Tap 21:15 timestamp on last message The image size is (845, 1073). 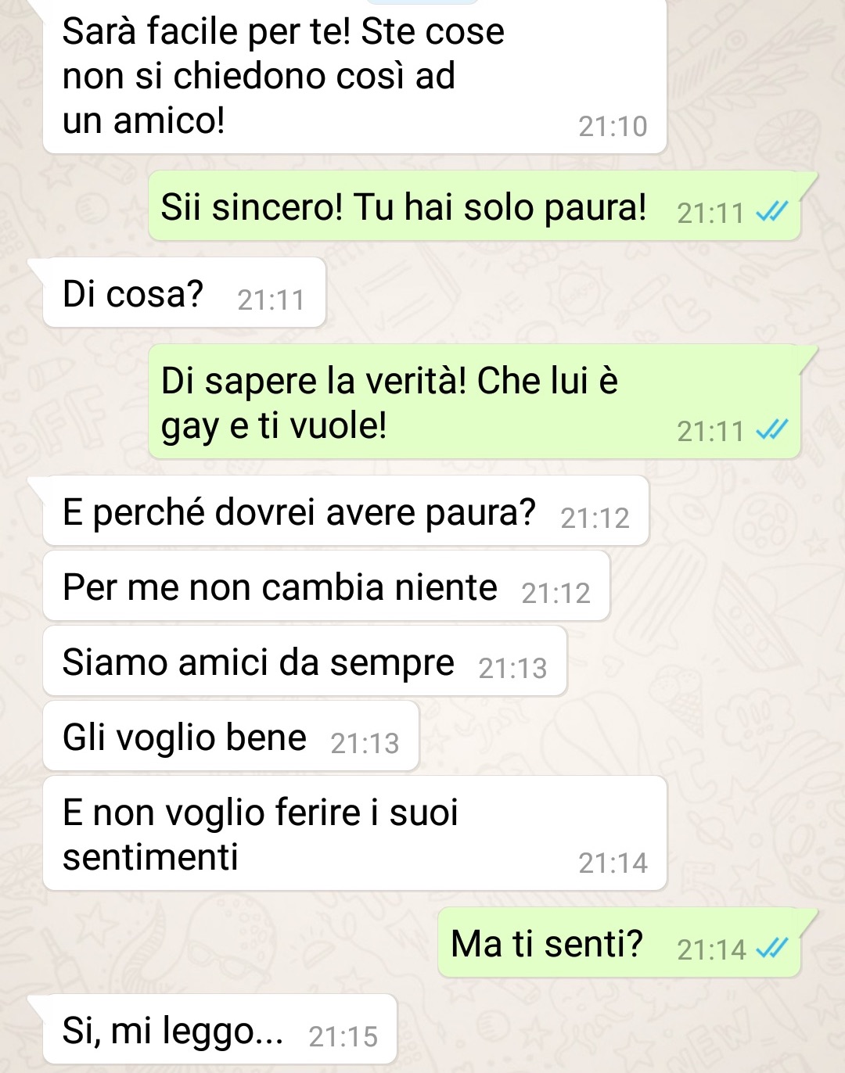[x=343, y=1036]
